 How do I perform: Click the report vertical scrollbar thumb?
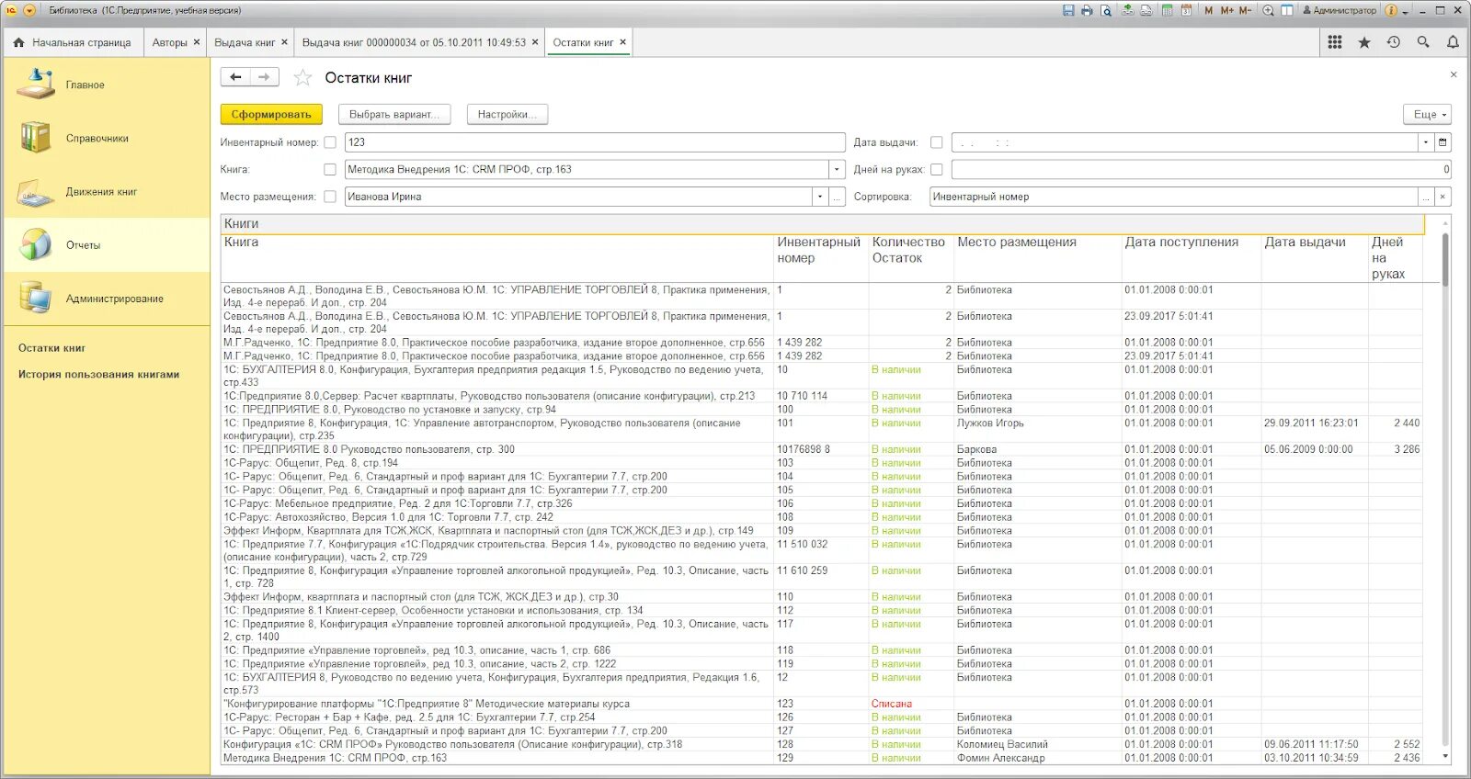pyautogui.click(x=1445, y=259)
